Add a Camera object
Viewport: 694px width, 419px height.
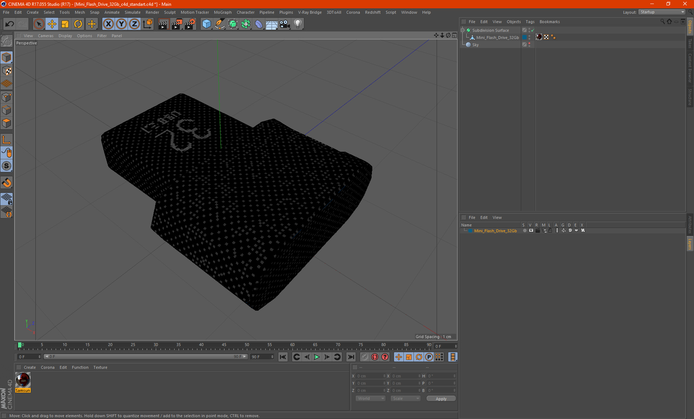285,24
